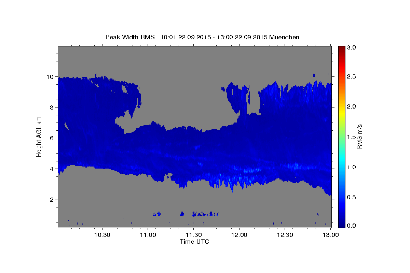
Task: Click the 12:30 time tick label
Action: pyautogui.click(x=285, y=235)
